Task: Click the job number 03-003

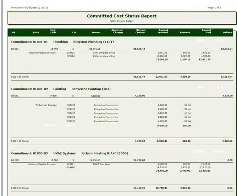Action: pyautogui.click(x=15, y=160)
